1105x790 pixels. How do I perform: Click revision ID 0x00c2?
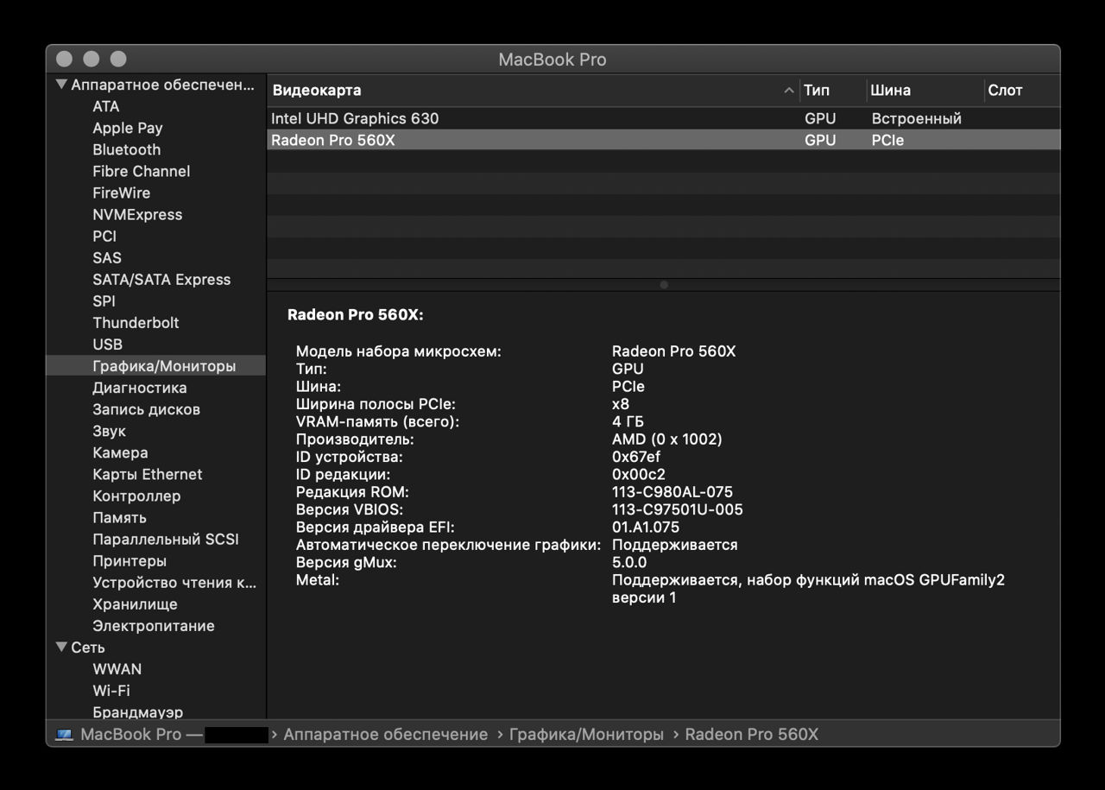pos(639,474)
